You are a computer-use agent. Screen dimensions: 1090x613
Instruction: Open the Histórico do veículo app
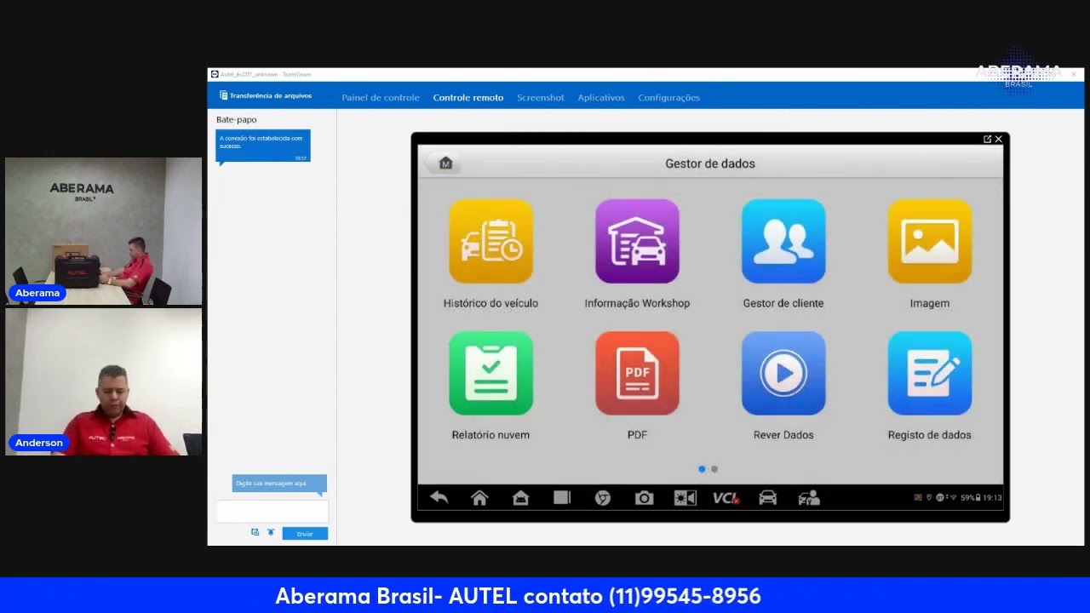[490, 241]
